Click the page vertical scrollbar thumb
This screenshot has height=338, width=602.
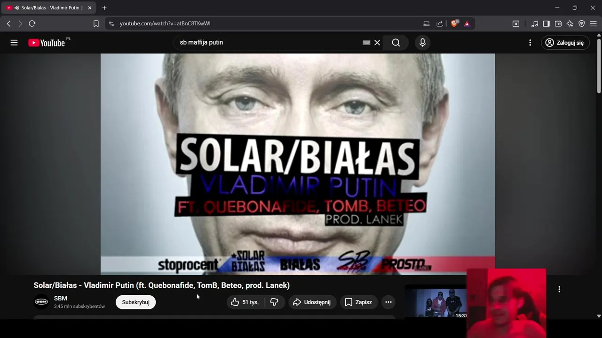(x=599, y=66)
